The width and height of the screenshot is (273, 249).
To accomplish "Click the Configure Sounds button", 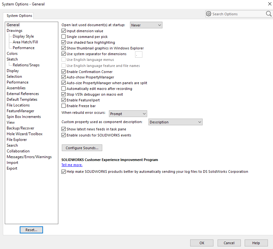I will 82,148.
